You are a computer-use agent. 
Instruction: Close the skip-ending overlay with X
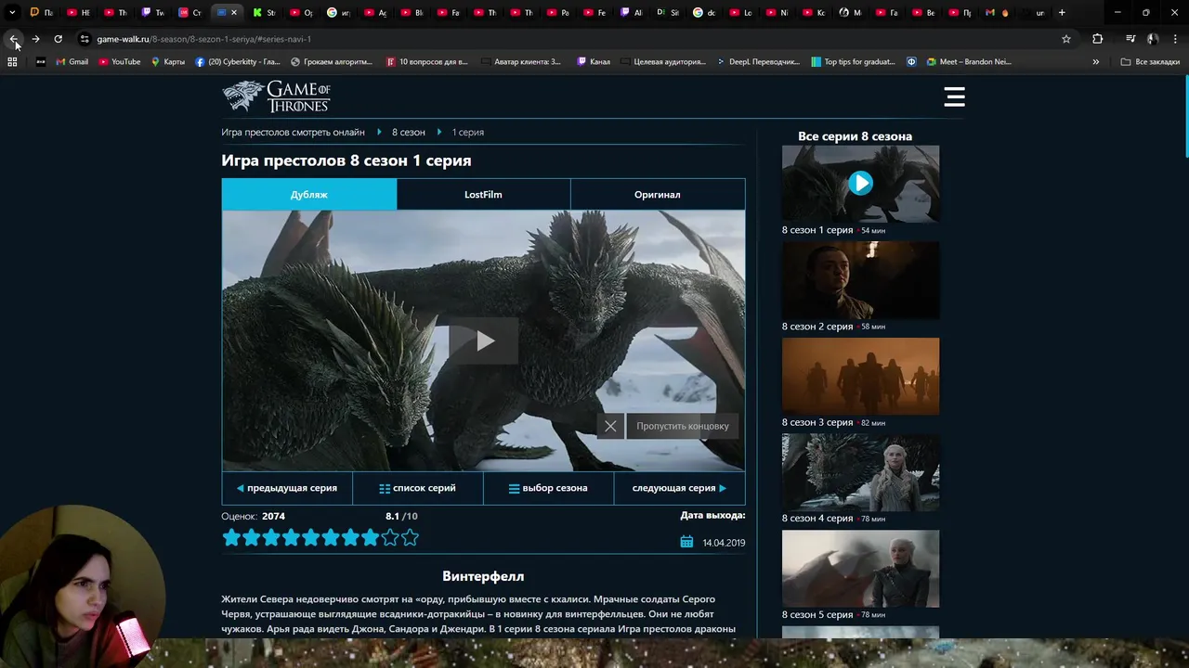610,426
